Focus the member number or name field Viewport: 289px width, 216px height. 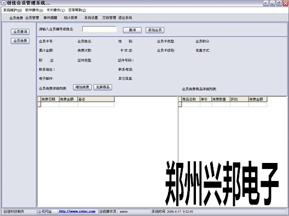[x=100, y=30]
